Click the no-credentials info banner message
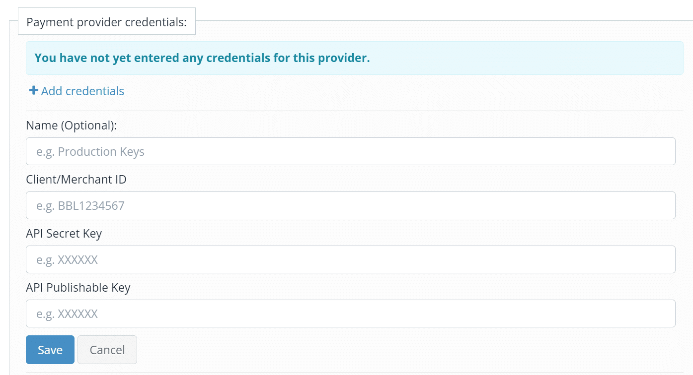The image size is (693, 375). tap(202, 58)
